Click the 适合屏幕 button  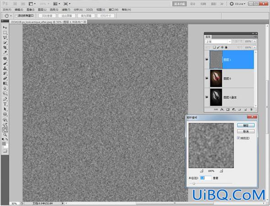66,16
